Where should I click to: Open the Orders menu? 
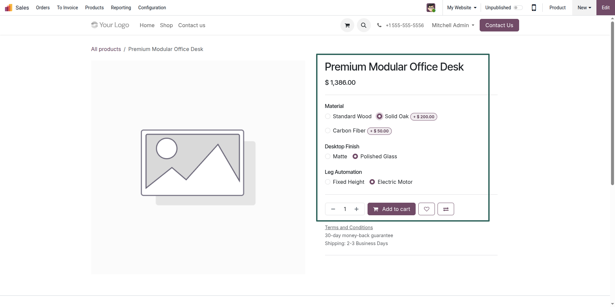43,8
